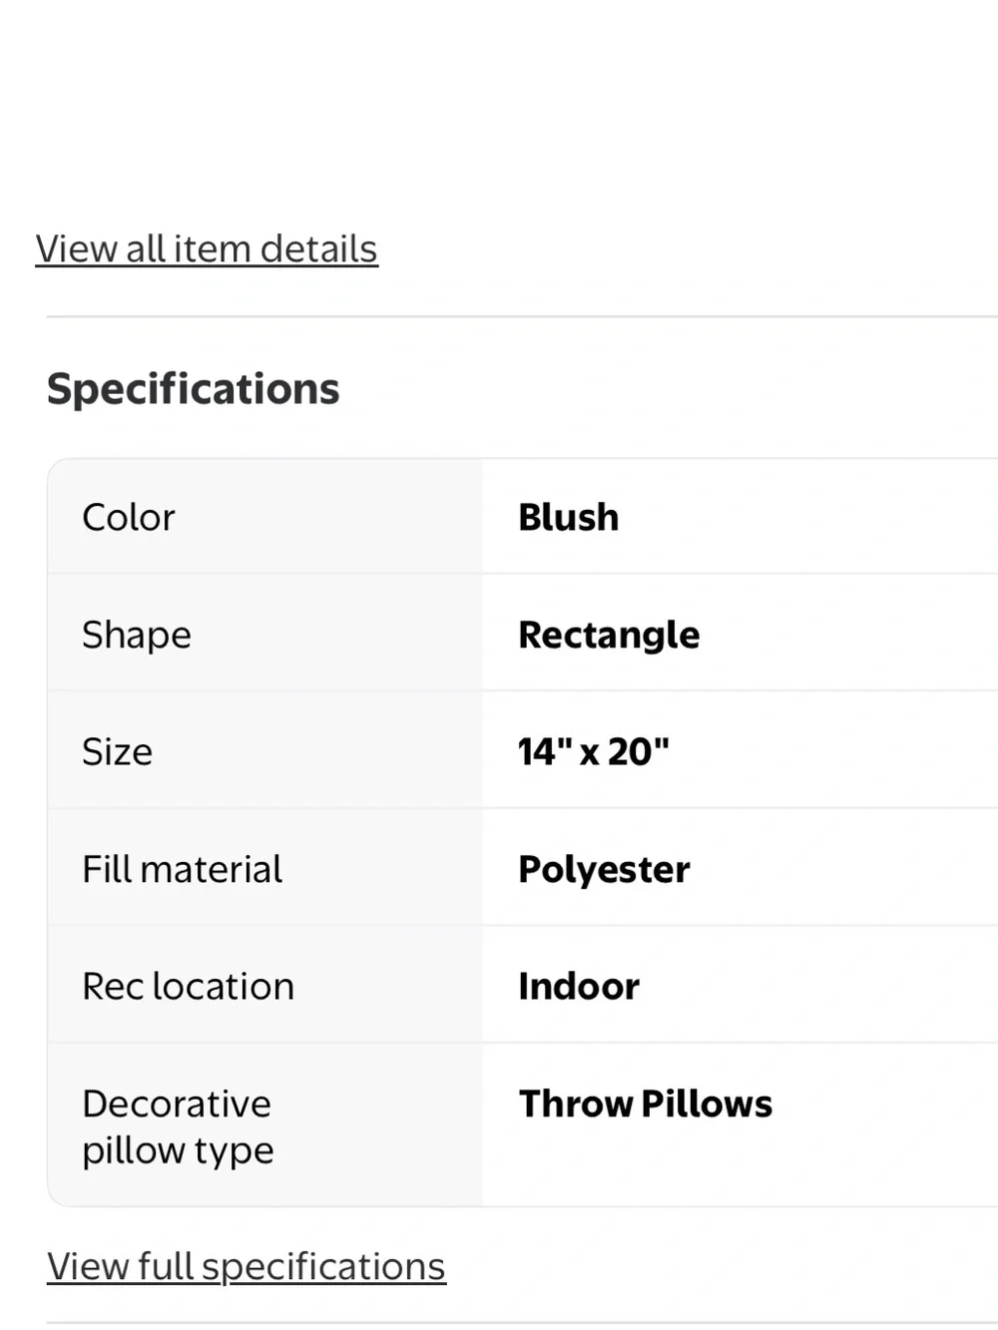Click the Blush color value
The image size is (998, 1330).
tap(569, 517)
